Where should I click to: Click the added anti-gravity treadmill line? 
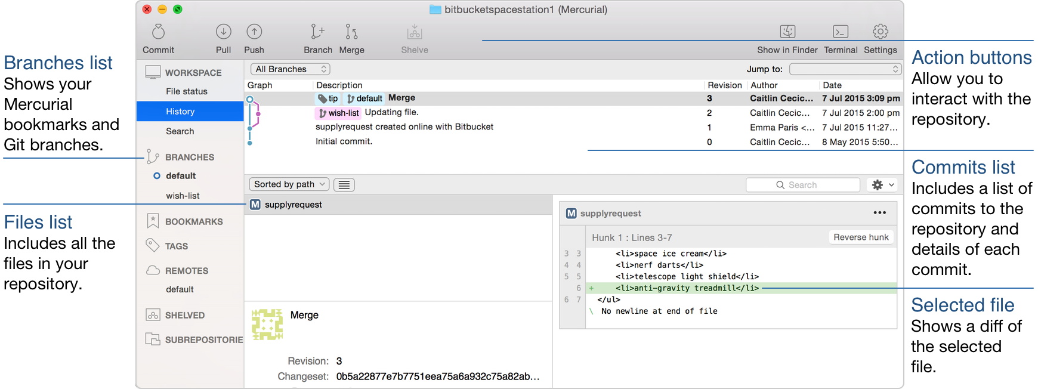click(x=741, y=288)
